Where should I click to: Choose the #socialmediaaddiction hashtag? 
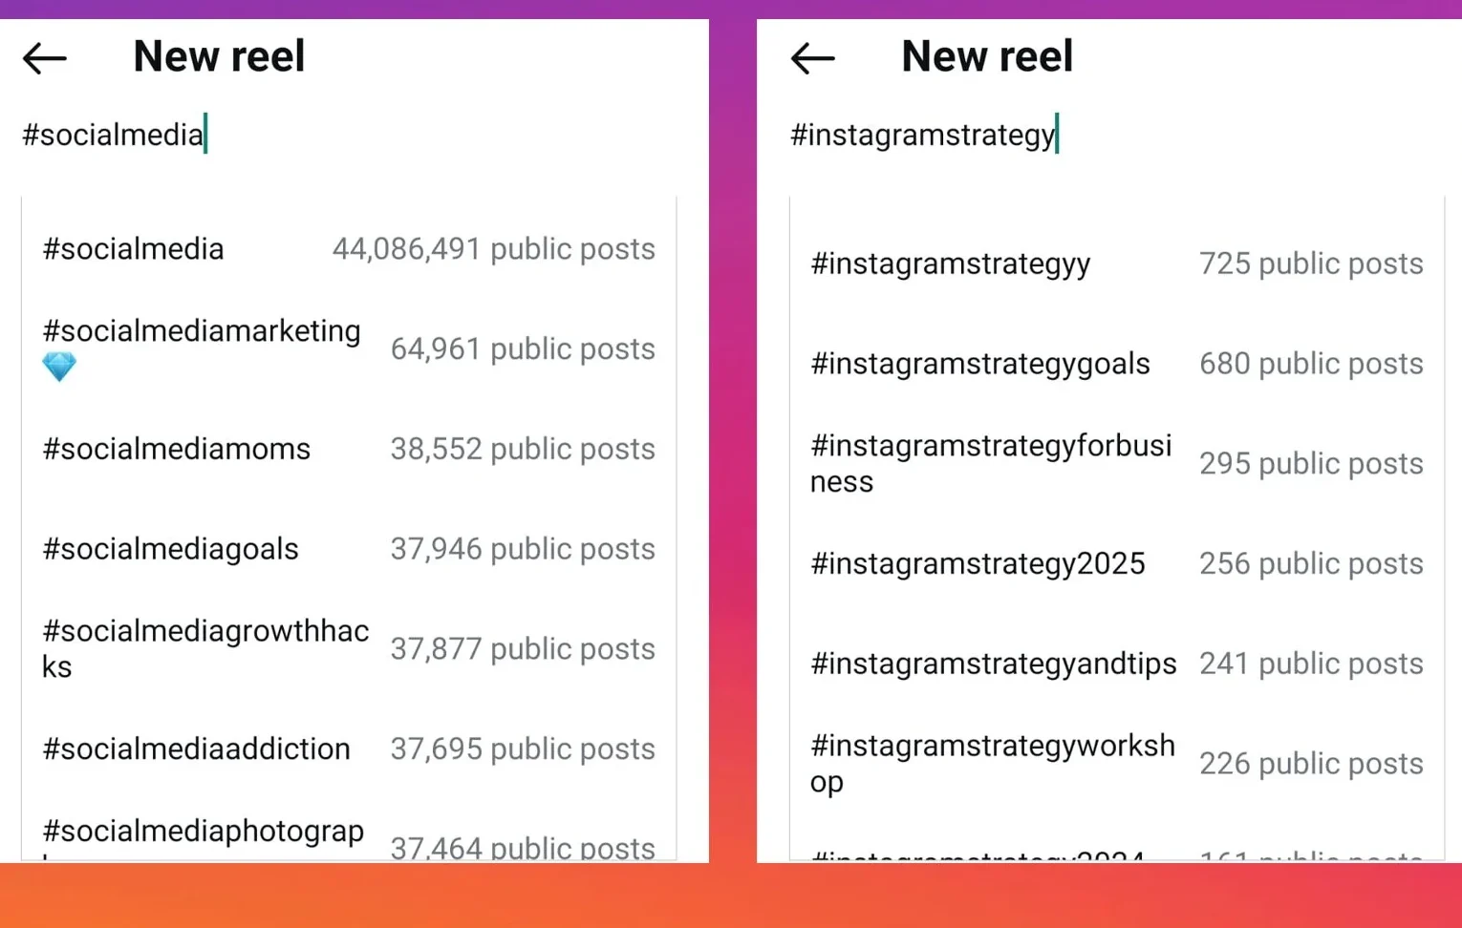[349, 749]
